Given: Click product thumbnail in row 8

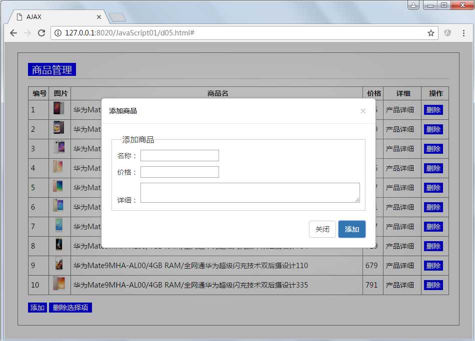Looking at the screenshot, I should (x=58, y=244).
